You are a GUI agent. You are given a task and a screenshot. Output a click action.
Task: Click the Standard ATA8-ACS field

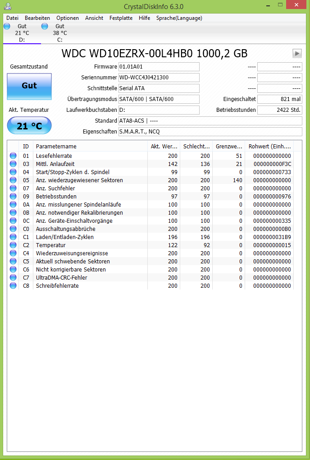point(210,121)
